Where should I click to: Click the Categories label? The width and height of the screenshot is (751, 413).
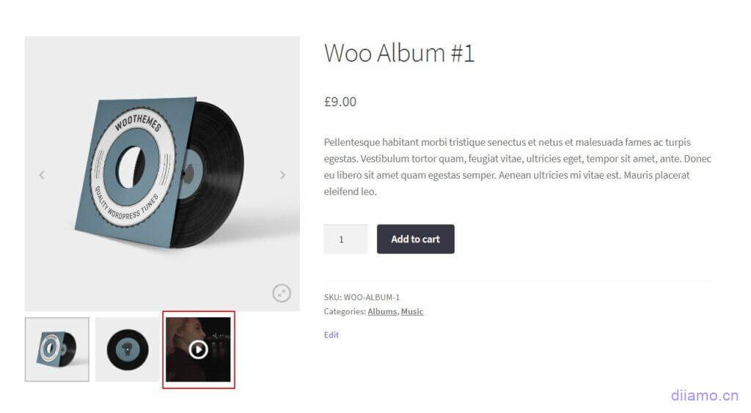point(344,312)
